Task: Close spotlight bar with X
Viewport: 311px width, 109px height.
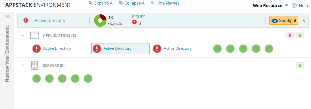Action: coord(304,20)
